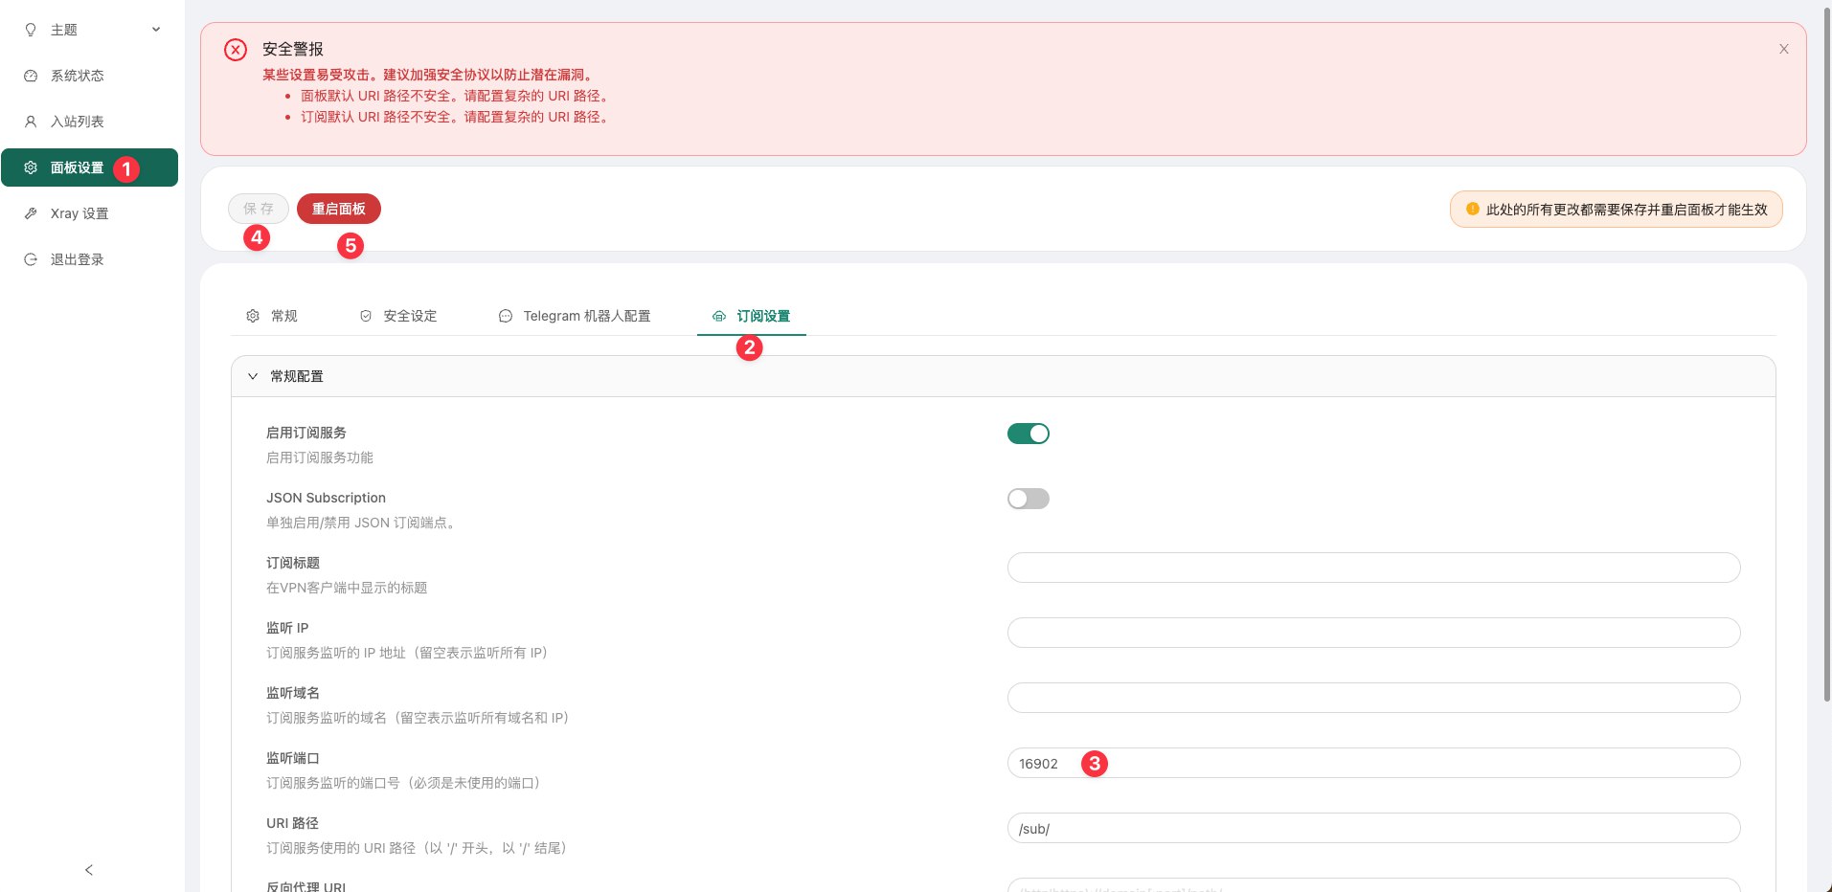Dismiss the 安全警报 security alert
The image size is (1832, 892).
(x=1783, y=48)
